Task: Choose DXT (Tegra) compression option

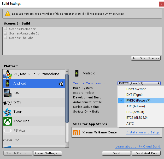Action: pos(141,95)
